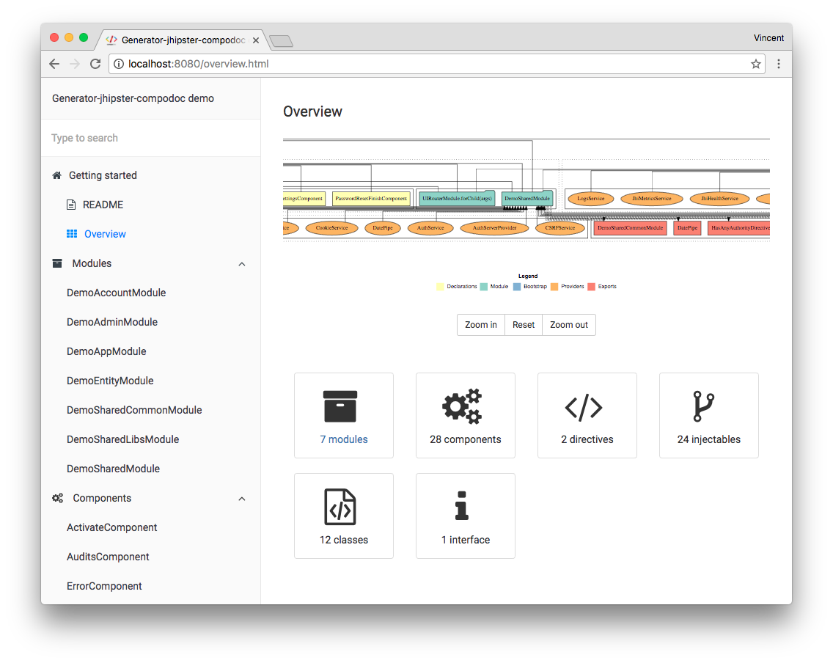Close the Generator-jhipster-compodoc tab
833x663 pixels.
click(x=255, y=40)
